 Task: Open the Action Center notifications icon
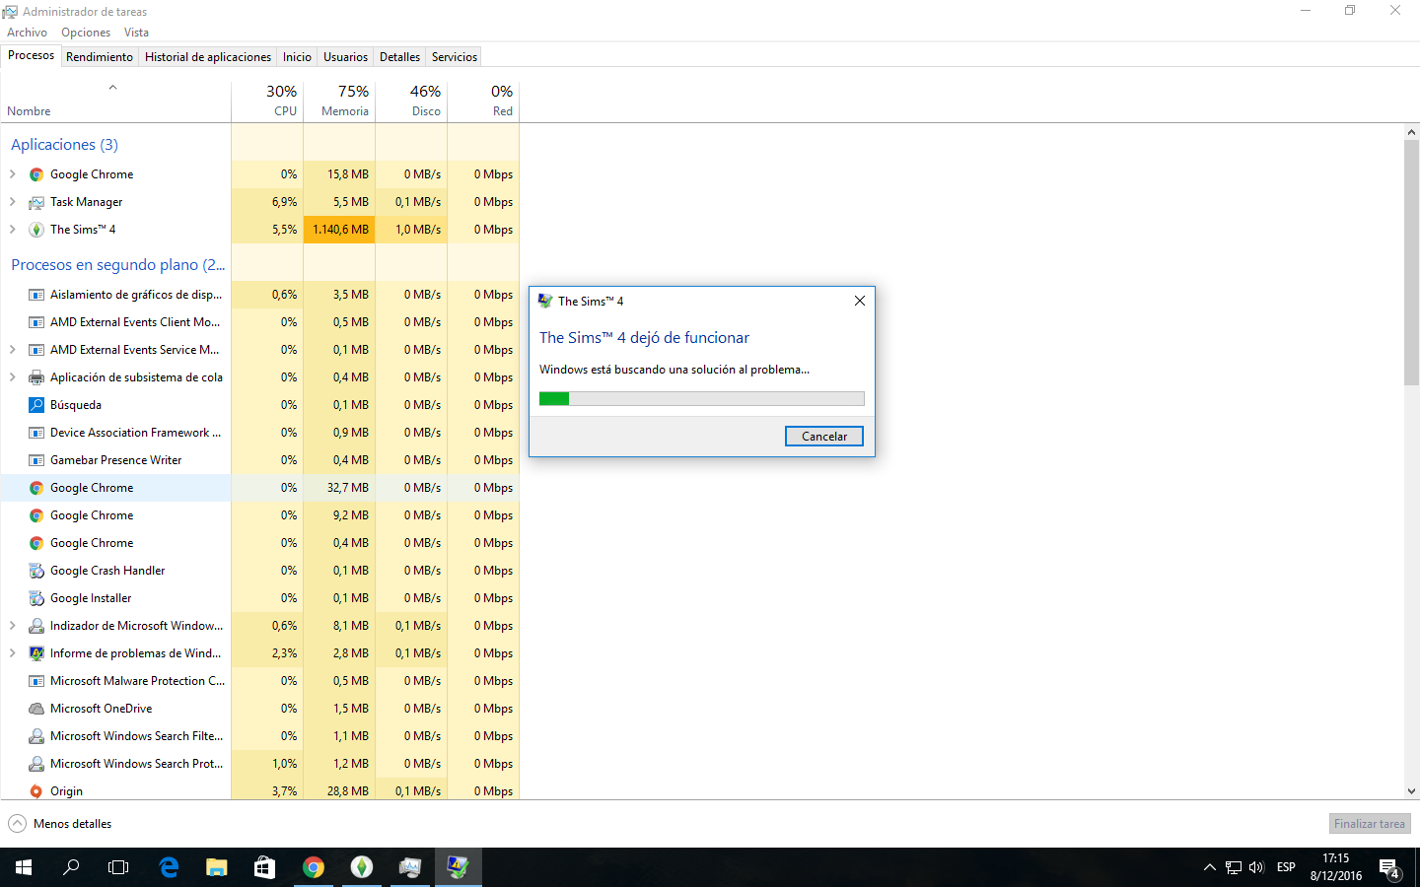coord(1389,868)
